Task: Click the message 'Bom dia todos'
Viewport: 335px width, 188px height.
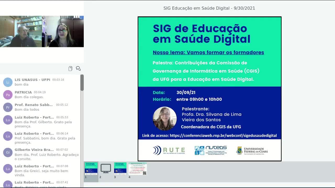Action: coord(27,109)
